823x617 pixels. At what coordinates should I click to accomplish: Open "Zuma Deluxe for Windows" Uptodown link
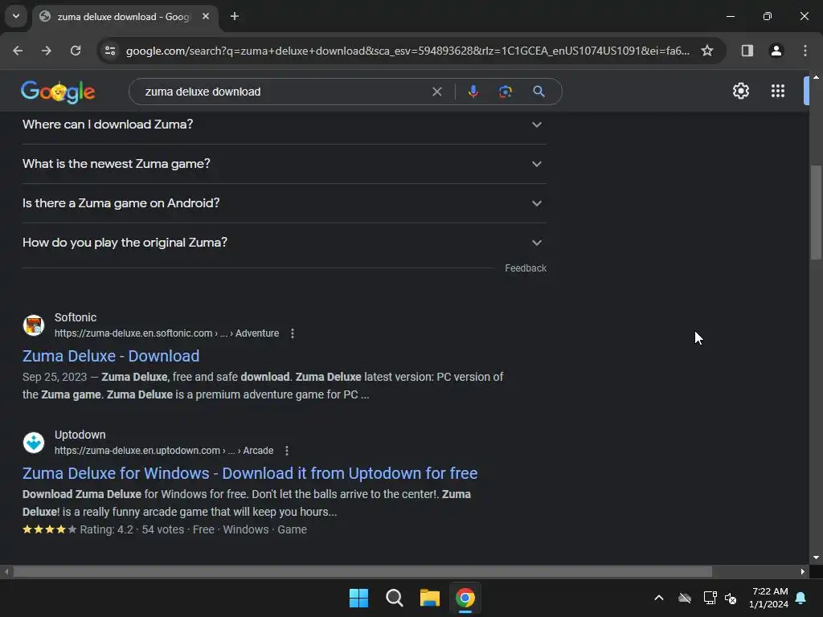pos(250,473)
